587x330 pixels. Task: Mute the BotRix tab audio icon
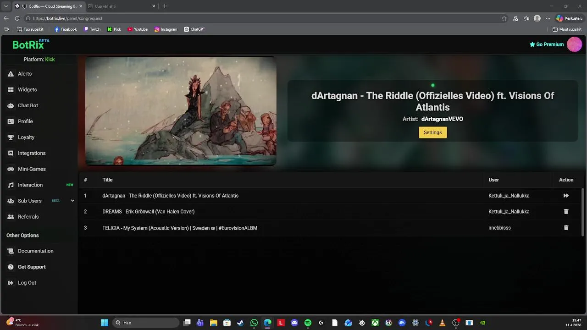[24, 6]
